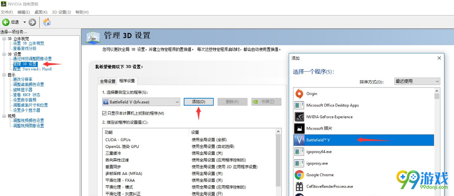This screenshot has height=196, width=454.
Task: Click the program list scroll-up arrow
Action: [437, 90]
